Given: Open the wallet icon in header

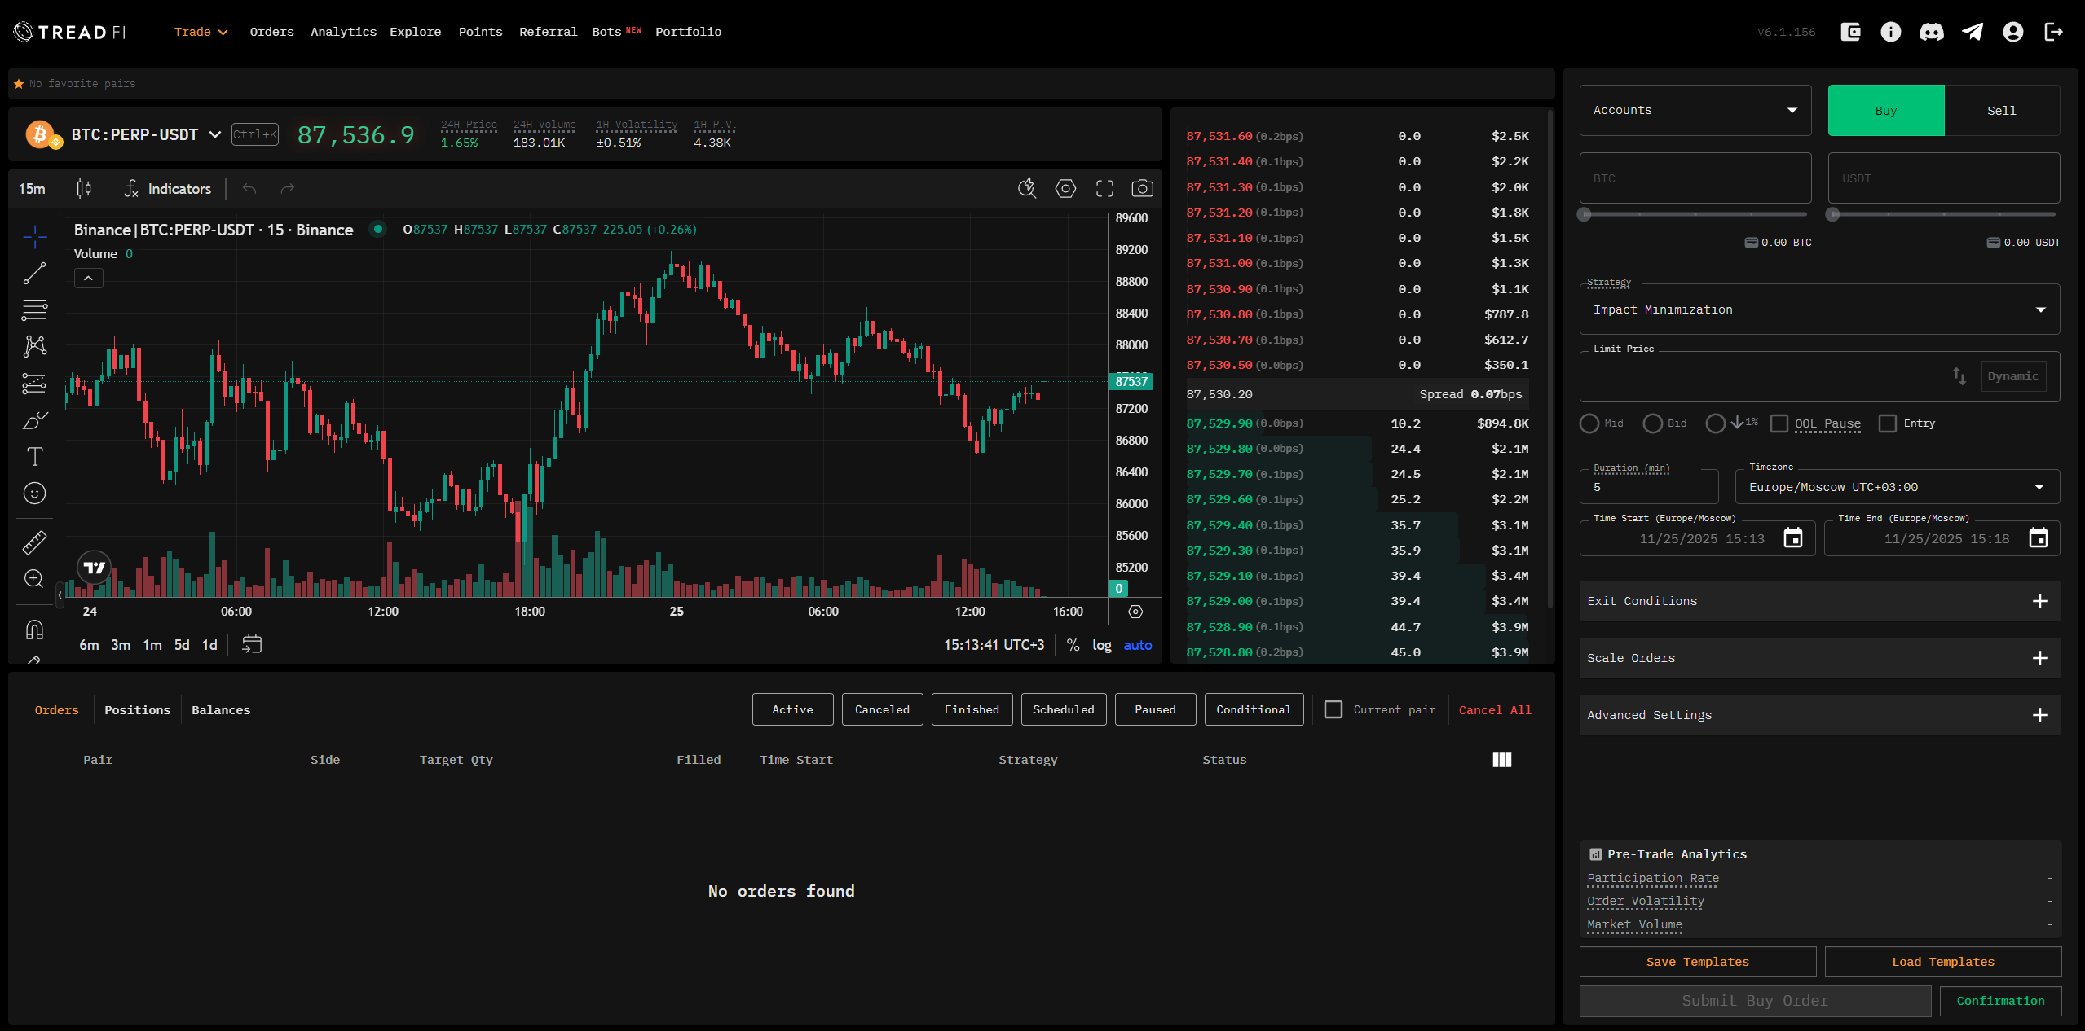Looking at the screenshot, I should pyautogui.click(x=1850, y=32).
